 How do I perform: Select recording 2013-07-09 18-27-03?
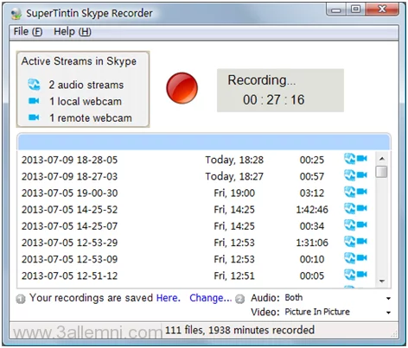pos(196,176)
